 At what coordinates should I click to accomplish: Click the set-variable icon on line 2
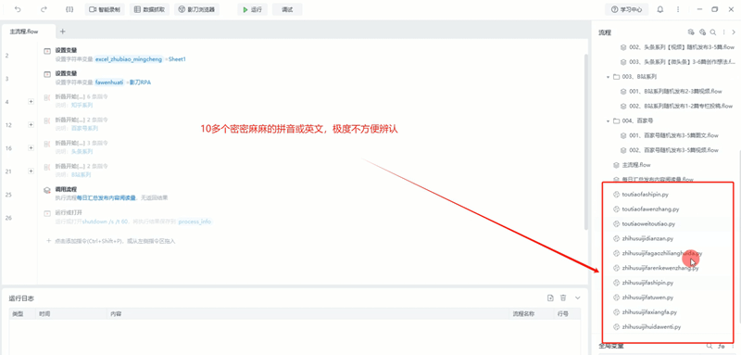click(47, 51)
